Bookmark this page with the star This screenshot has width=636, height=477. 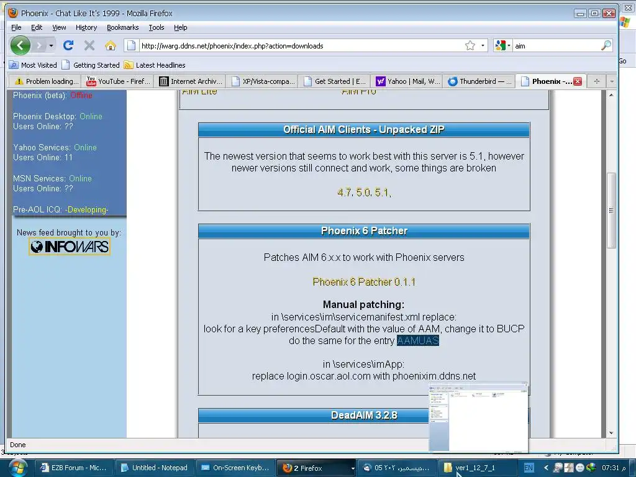pos(470,45)
